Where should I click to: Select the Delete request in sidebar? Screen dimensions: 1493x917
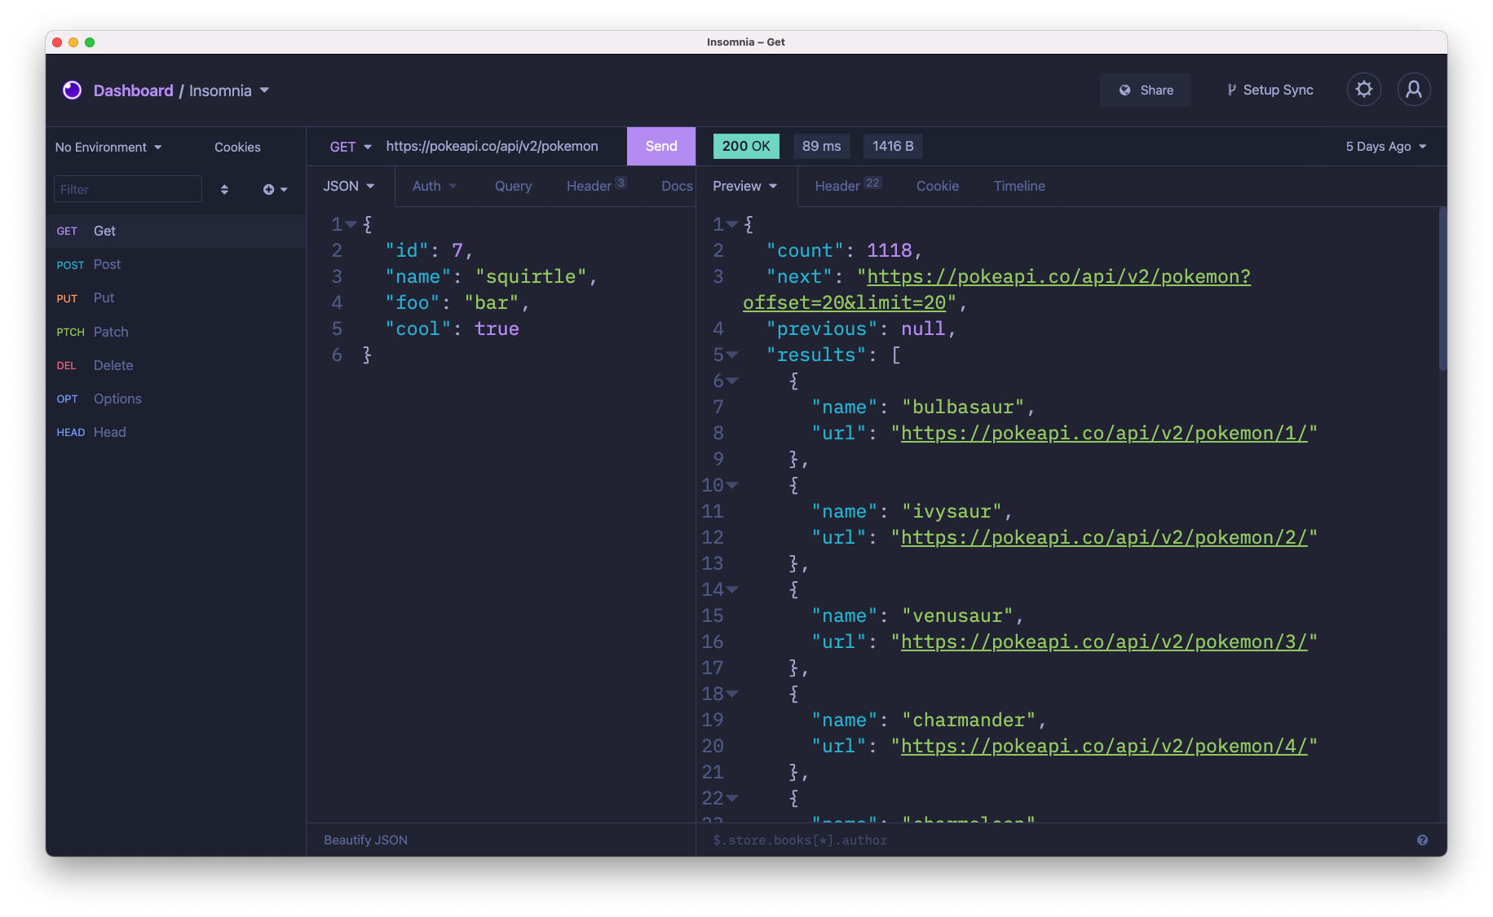coord(176,366)
